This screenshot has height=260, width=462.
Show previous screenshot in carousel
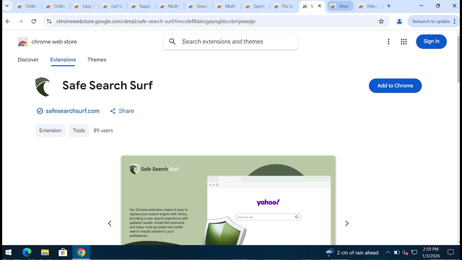[110, 224]
